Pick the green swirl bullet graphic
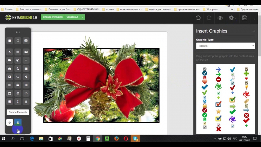The image size is (261, 147). [x=218, y=87]
